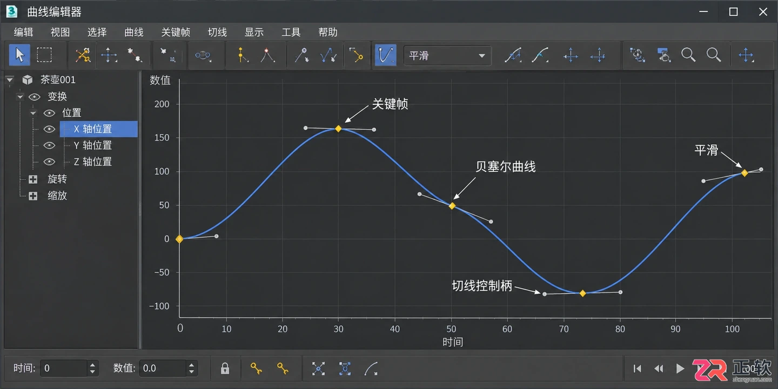Click the 时间 field stepper arrows

coord(92,368)
